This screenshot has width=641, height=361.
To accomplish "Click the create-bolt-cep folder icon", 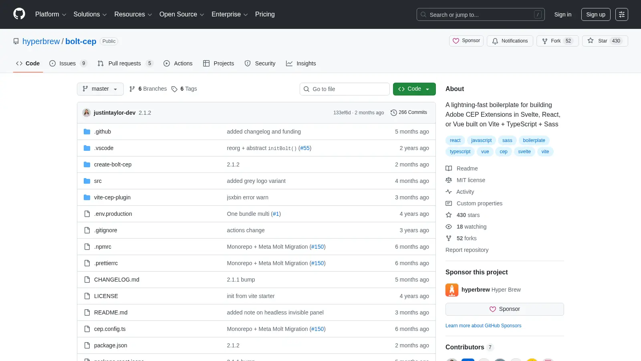I will [87, 164].
